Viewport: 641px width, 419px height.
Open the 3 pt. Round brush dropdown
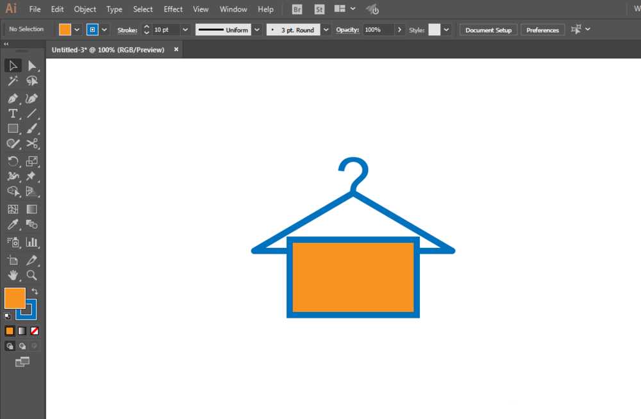click(x=326, y=29)
